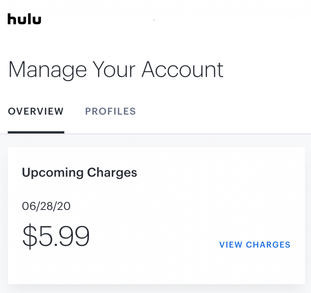Click the $5.99 upcoming charge amount
The width and height of the screenshot is (311, 293).
pos(56,236)
